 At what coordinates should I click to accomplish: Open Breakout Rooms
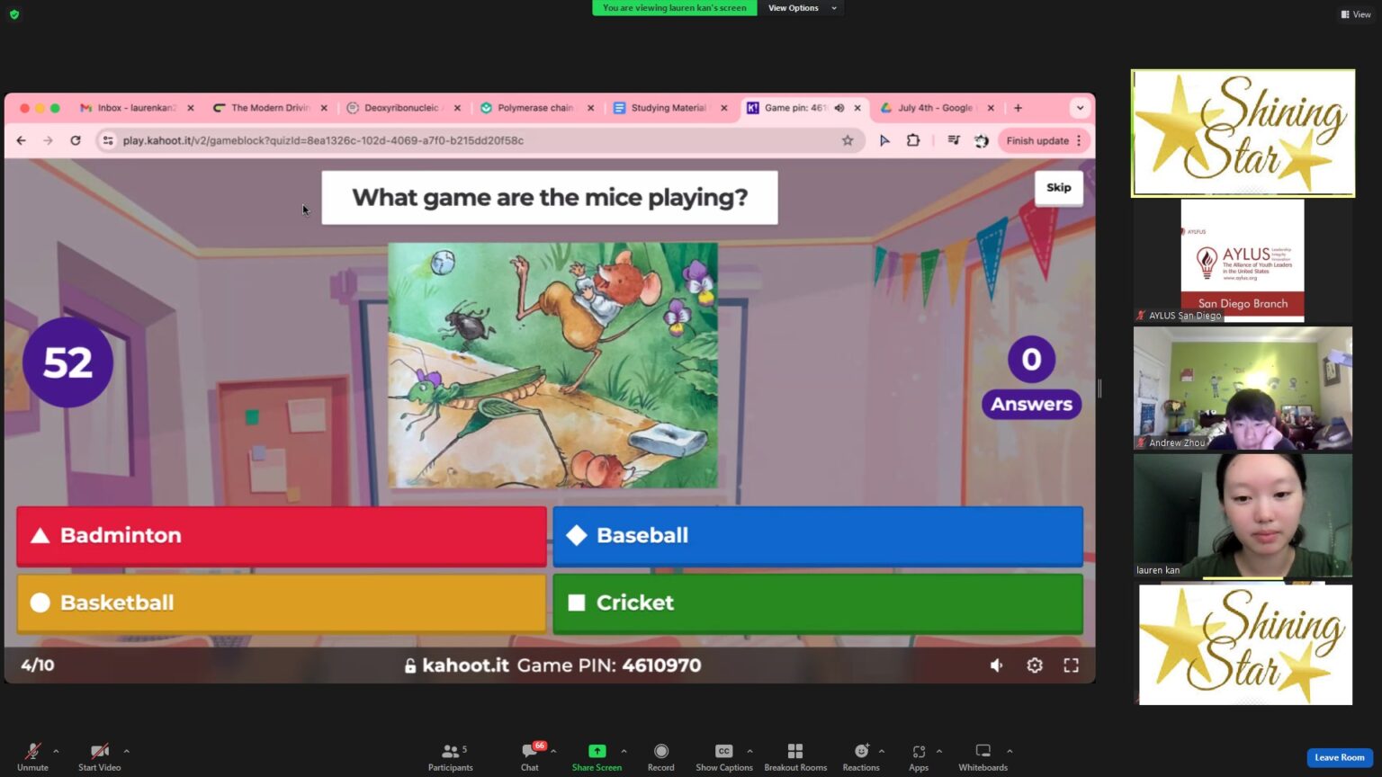[795, 757]
